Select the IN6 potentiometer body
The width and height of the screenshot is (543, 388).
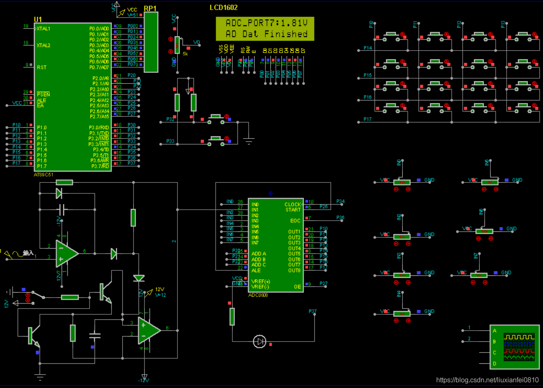(484, 231)
